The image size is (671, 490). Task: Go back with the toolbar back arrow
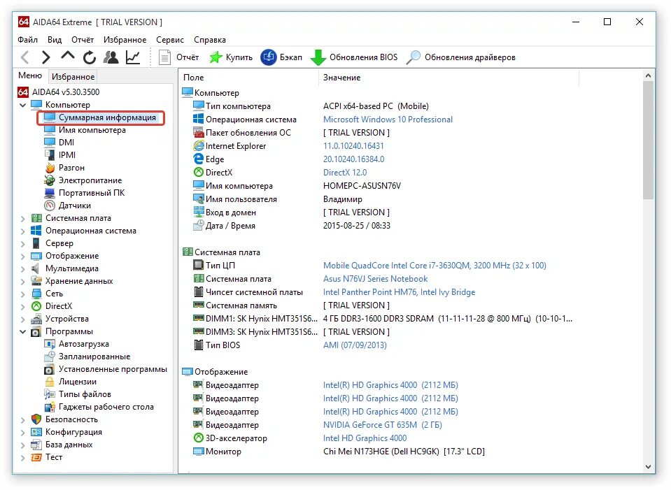[x=24, y=57]
